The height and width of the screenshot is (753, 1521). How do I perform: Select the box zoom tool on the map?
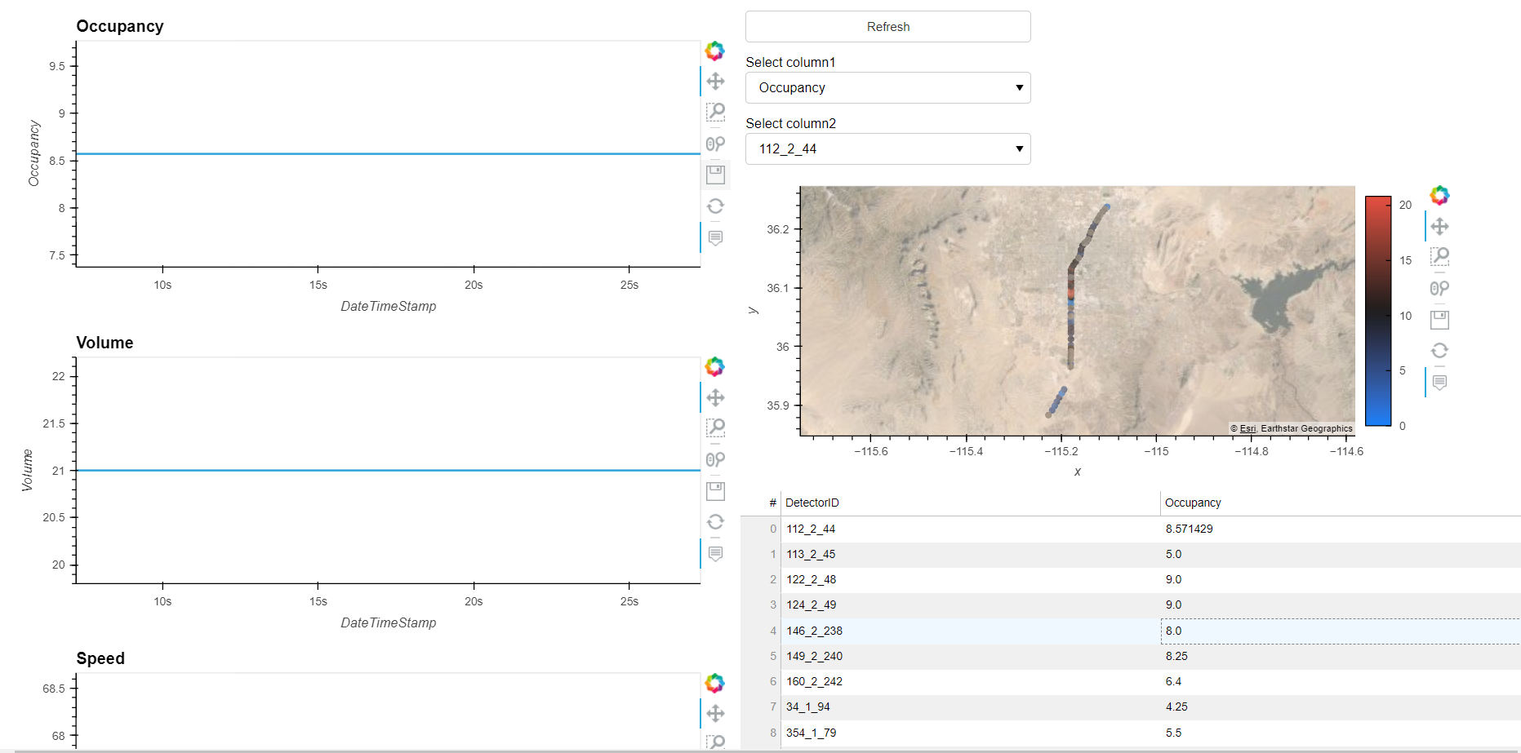pyautogui.click(x=1439, y=257)
